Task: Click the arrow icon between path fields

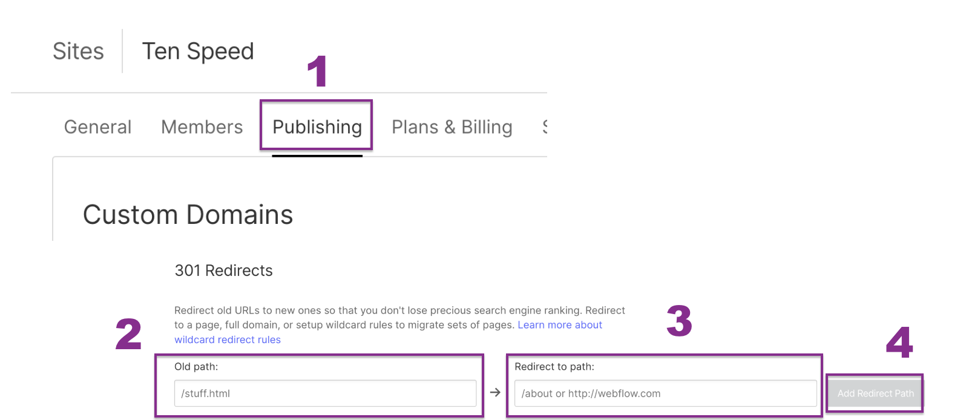Action: [x=495, y=393]
